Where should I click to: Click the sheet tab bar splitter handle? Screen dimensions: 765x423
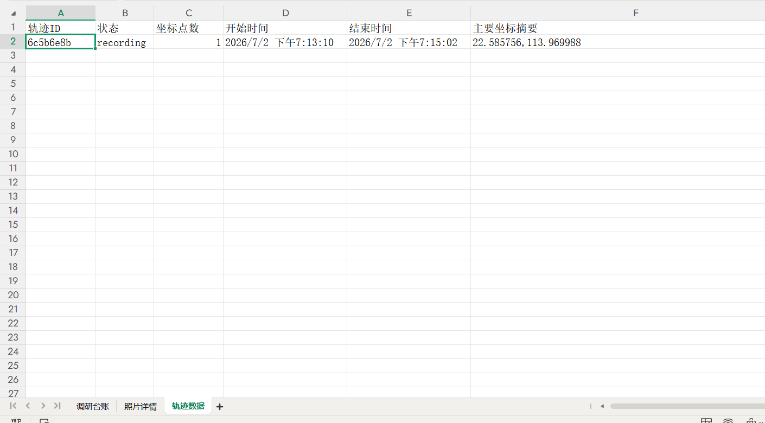[x=591, y=406]
